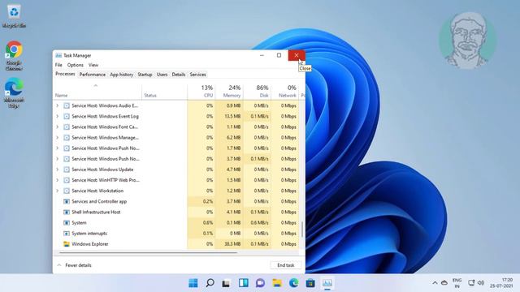Open the Windows Start menu

point(193,283)
